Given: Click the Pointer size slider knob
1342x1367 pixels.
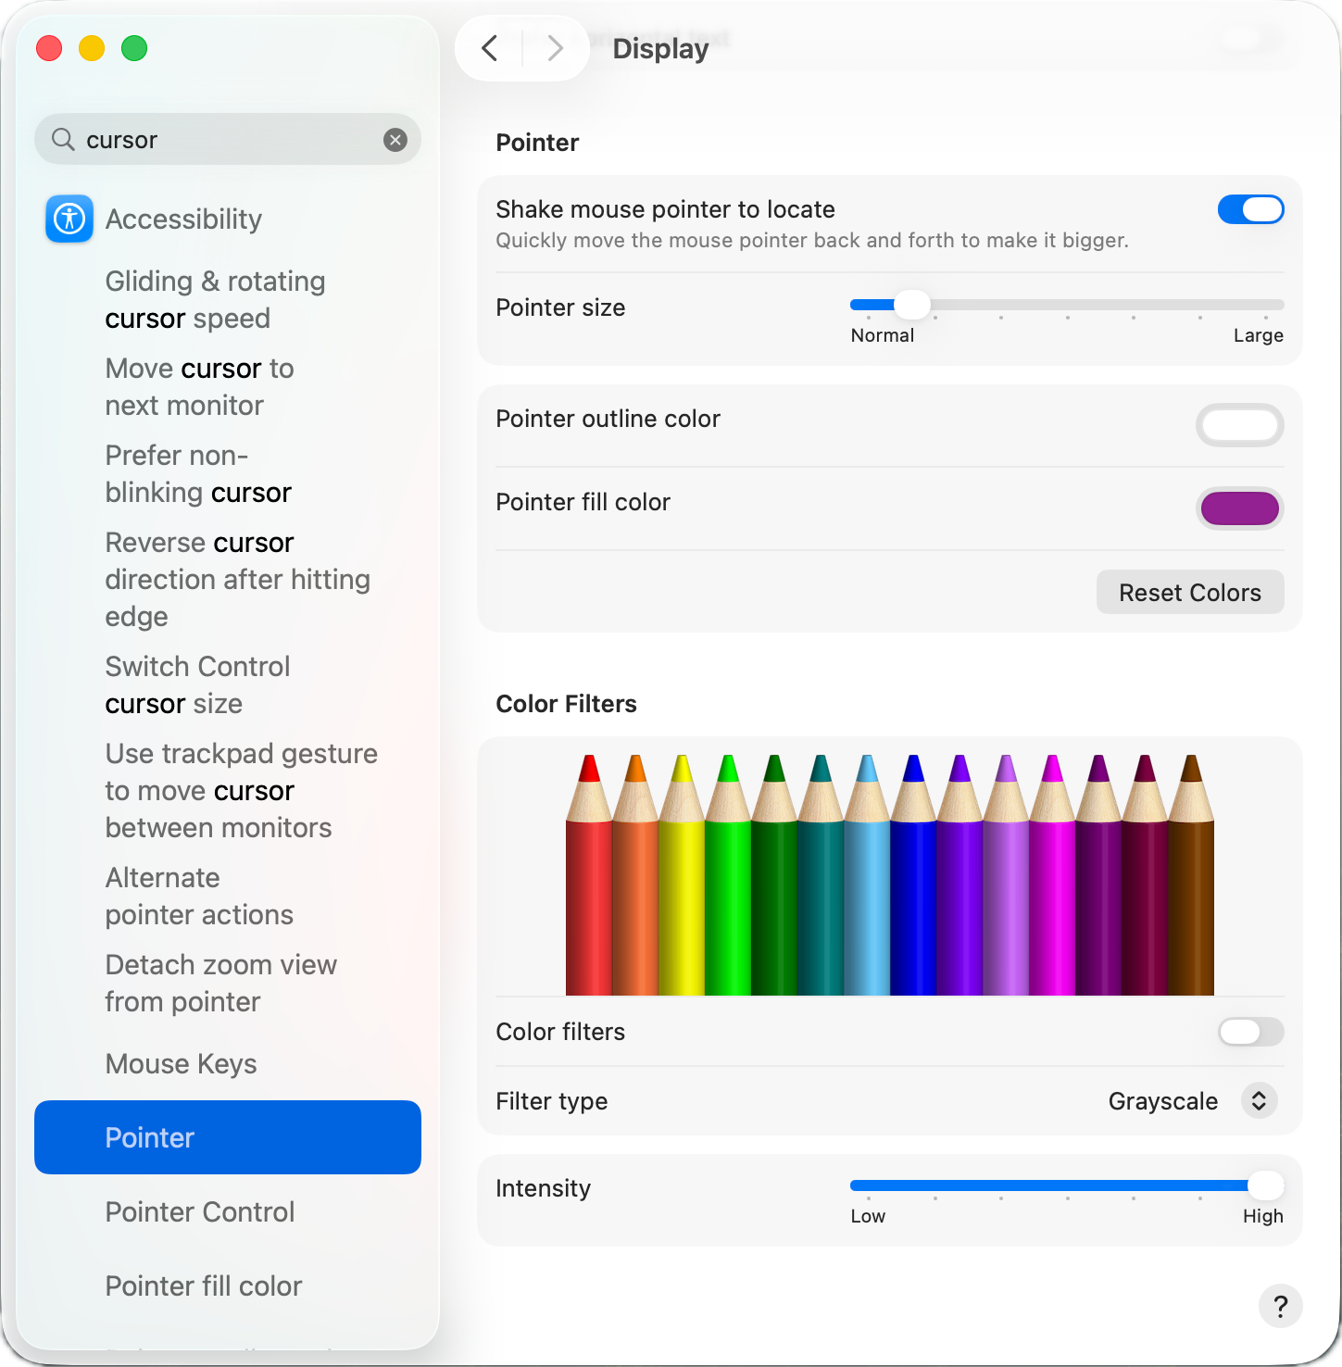Looking at the screenshot, I should click(912, 305).
